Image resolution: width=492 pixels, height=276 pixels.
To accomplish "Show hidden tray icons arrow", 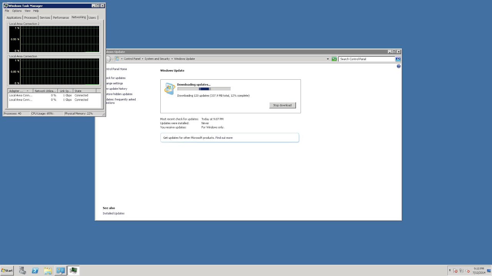I will [450, 271].
